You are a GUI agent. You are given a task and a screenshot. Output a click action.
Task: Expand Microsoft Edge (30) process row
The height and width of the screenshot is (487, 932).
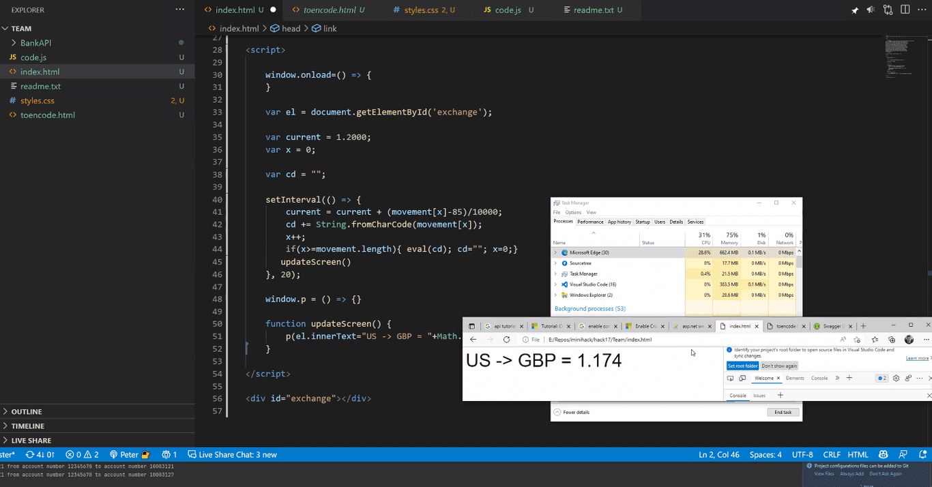[x=555, y=252]
